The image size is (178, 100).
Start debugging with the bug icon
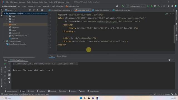point(152,6)
